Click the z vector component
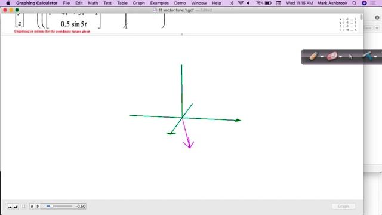The width and height of the screenshot is (382, 215). coord(20,24)
